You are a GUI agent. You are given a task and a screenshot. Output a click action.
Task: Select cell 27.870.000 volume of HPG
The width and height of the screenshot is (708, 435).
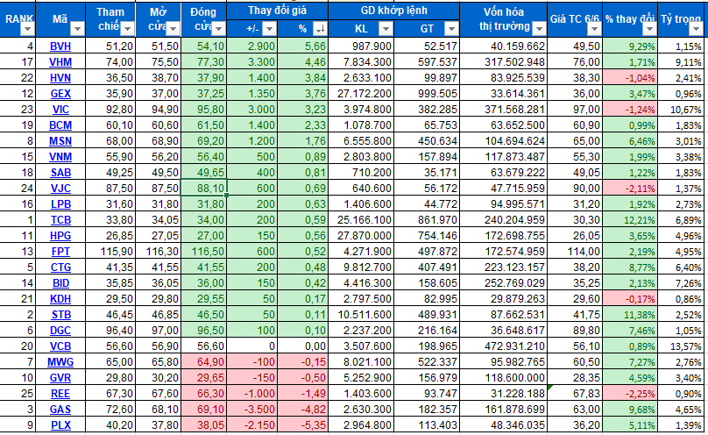click(360, 236)
